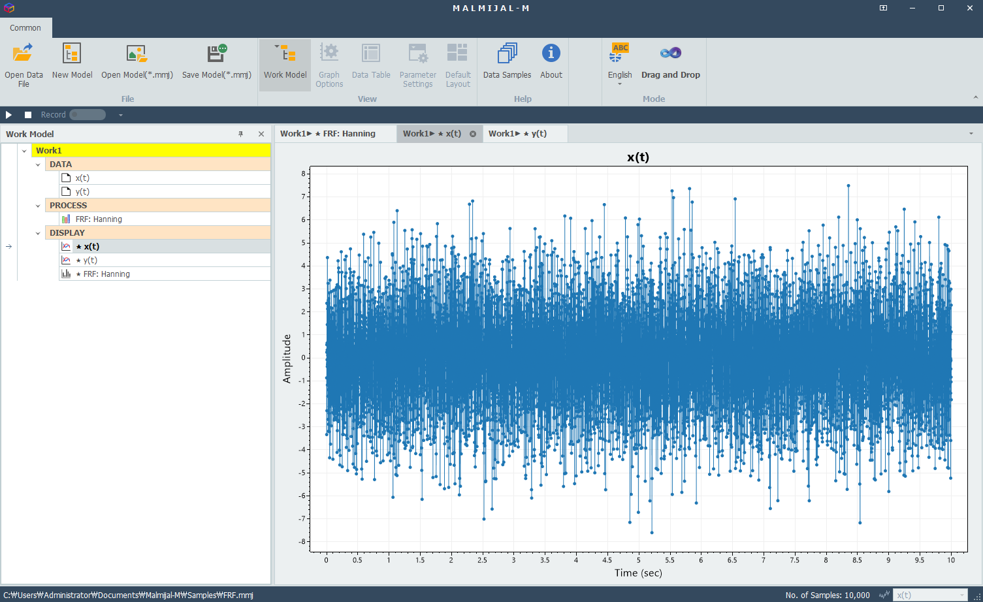Open the x(t) signal combo box in status bar

(930, 595)
